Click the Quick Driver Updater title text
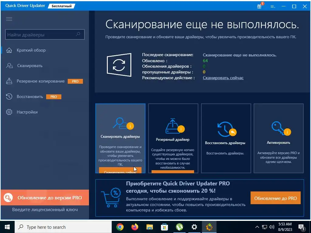 [25, 5]
